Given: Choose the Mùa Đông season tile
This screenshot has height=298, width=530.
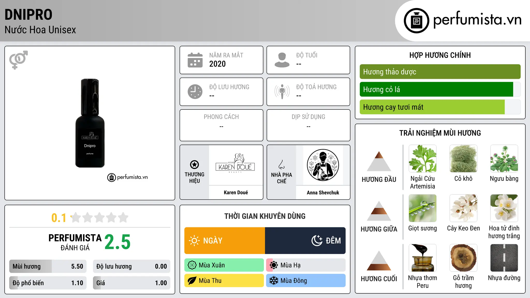Looking at the screenshot, I should [306, 281].
